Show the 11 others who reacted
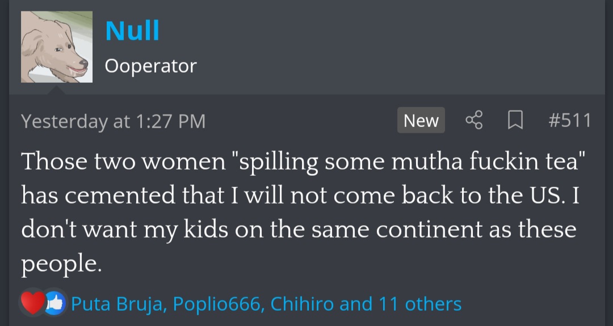This screenshot has height=326, width=613. 420,304
